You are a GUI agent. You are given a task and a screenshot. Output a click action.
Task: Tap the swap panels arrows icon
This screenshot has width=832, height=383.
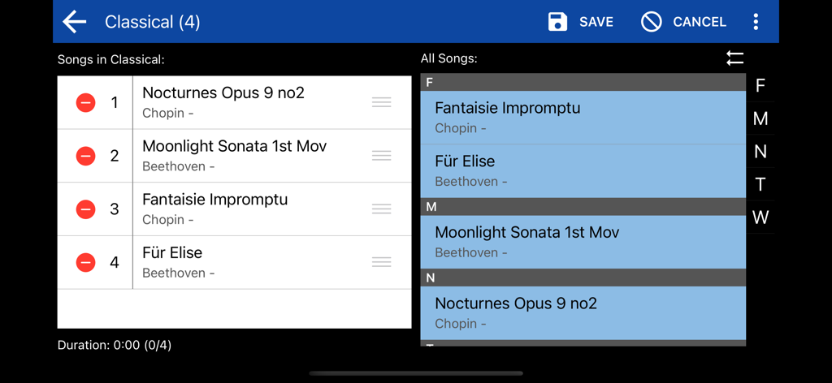click(x=734, y=58)
